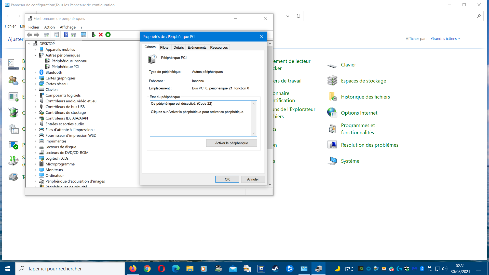Expand the Bluetooth device category
The width and height of the screenshot is (489, 275).
click(x=35, y=73)
